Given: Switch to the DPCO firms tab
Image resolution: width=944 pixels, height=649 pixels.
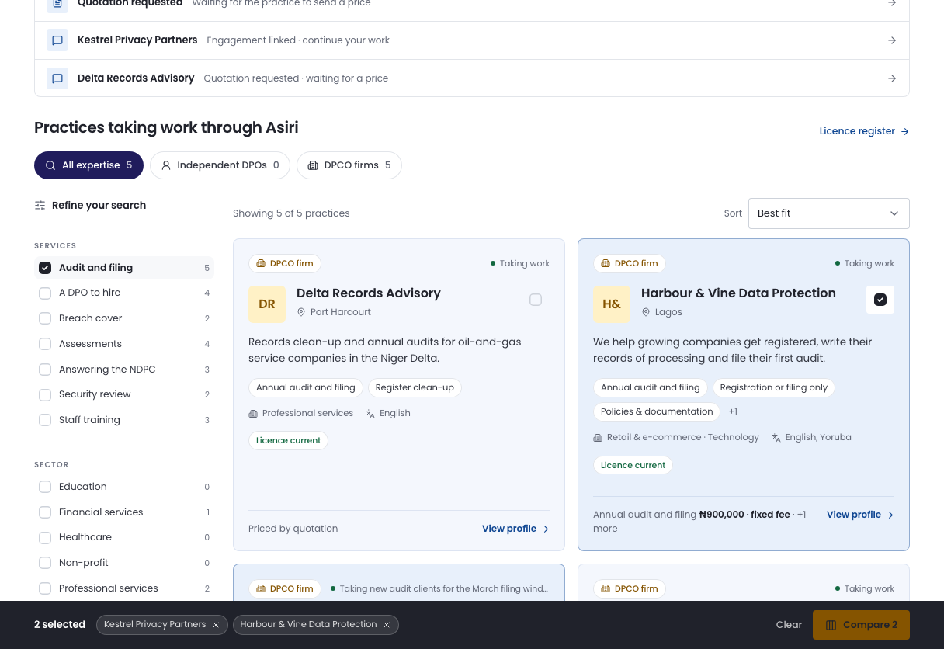Looking at the screenshot, I should tap(349, 165).
